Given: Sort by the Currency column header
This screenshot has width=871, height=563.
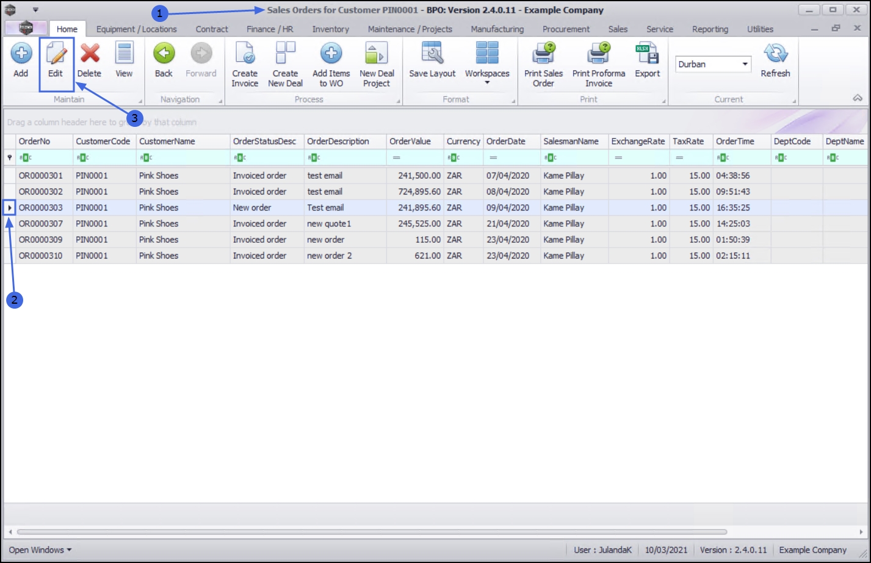Looking at the screenshot, I should click(x=464, y=142).
